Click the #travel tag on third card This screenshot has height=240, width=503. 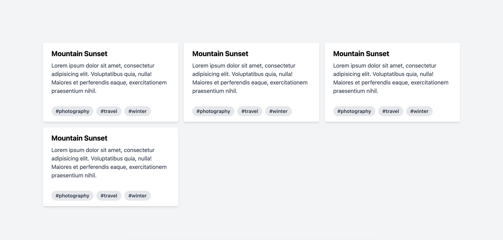[x=390, y=111]
